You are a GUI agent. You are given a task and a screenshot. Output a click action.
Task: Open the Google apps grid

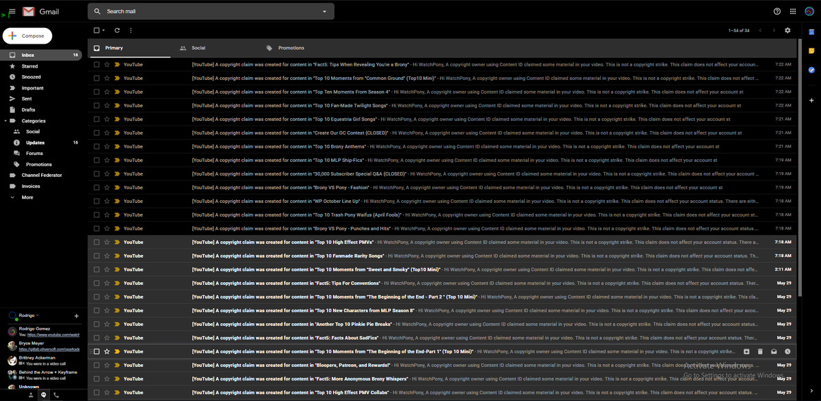793,12
